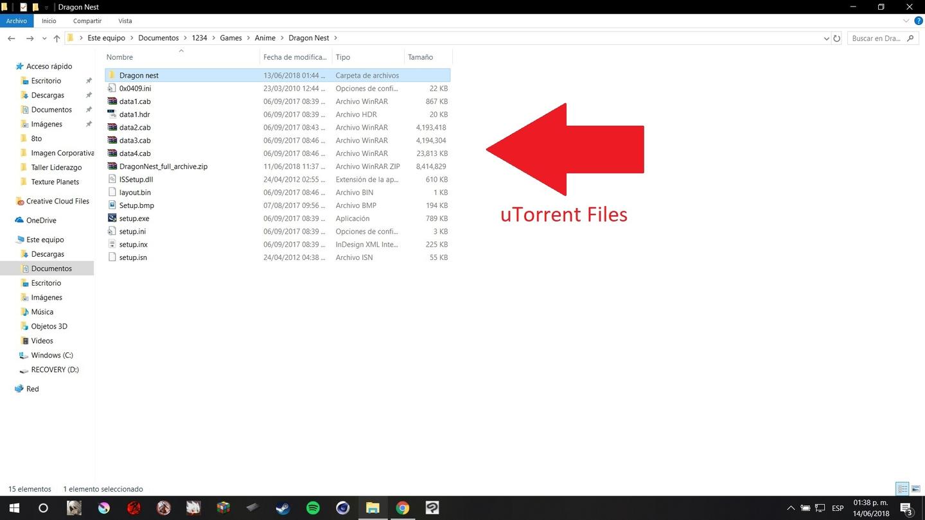
Task: Open Acceso rápido in navigation pane
Action: click(x=49, y=66)
